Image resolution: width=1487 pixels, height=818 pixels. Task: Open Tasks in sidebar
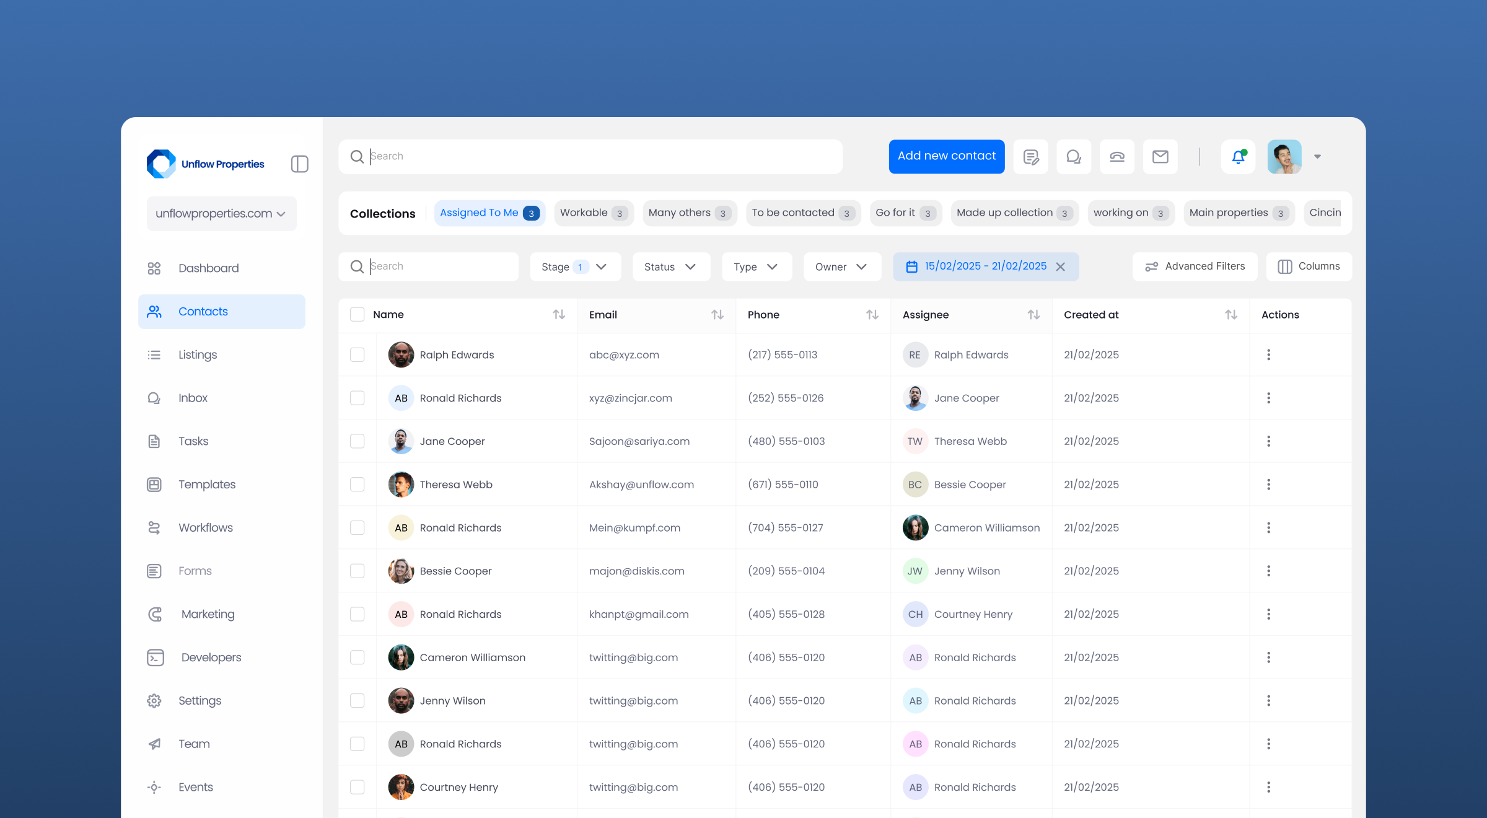point(221,441)
